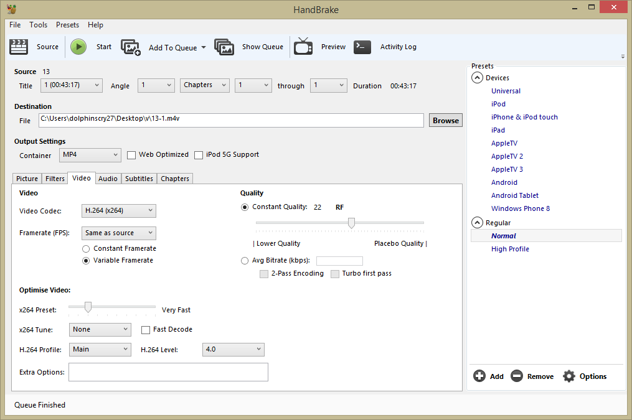Click the Activity Log terminal icon
Viewport: 632px width, 420px height.
(362, 47)
